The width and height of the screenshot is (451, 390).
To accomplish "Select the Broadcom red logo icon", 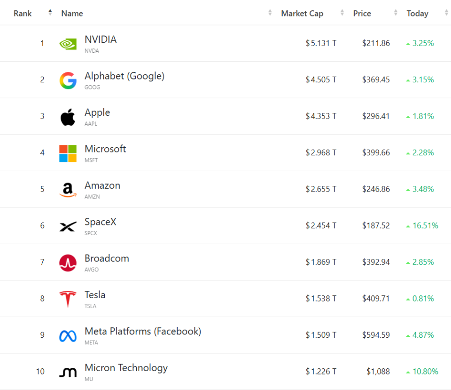I will pyautogui.click(x=68, y=263).
